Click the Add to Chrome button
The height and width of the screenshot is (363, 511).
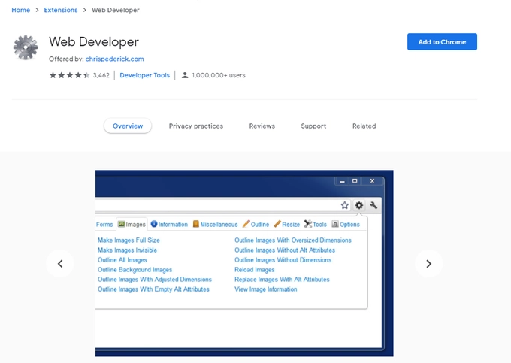(x=442, y=41)
